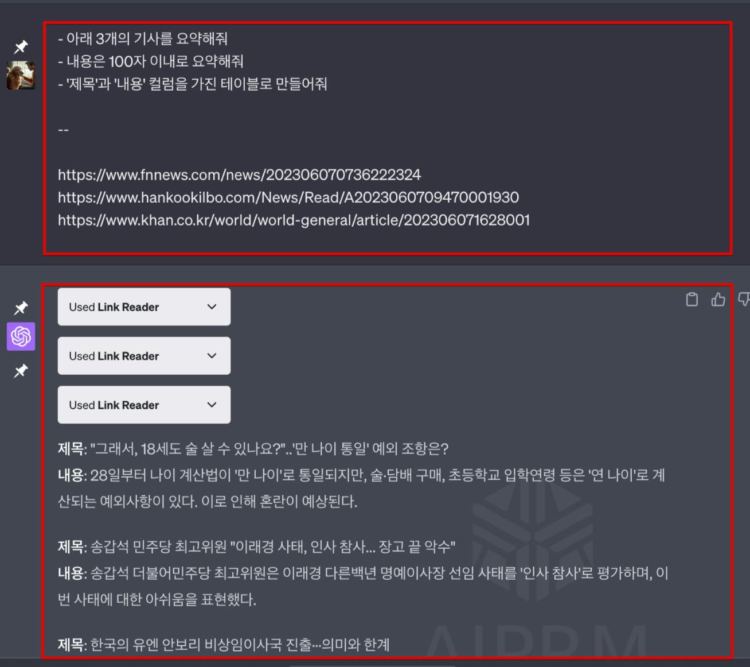The height and width of the screenshot is (667, 750).
Task: Pin the user prompt message
Action: click(x=21, y=46)
